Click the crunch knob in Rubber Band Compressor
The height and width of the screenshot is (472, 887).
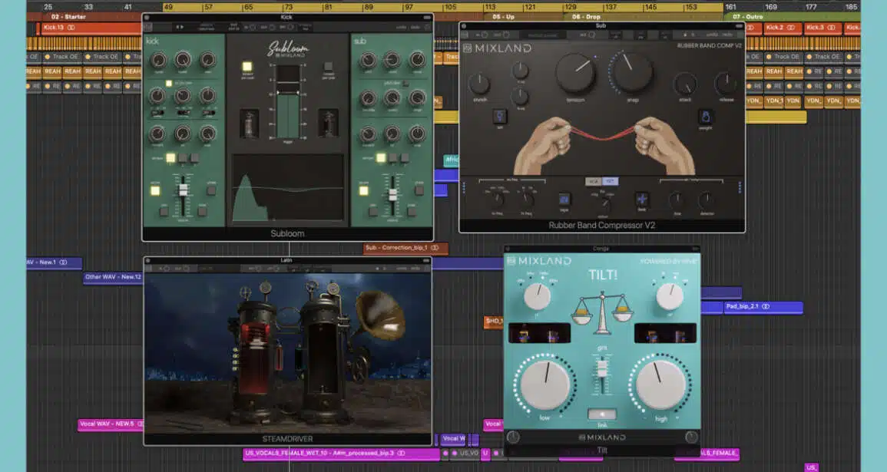pos(480,84)
